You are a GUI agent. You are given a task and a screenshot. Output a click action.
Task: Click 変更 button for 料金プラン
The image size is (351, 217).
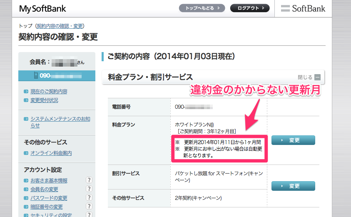(x=293, y=140)
